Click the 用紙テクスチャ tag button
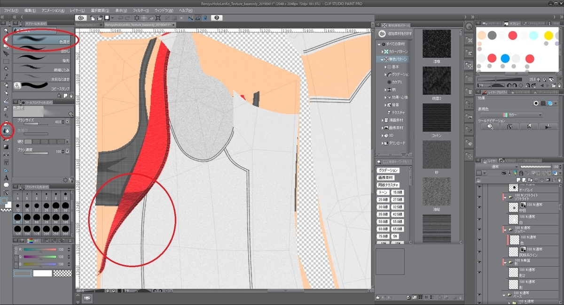The image size is (564, 305). 388,185
